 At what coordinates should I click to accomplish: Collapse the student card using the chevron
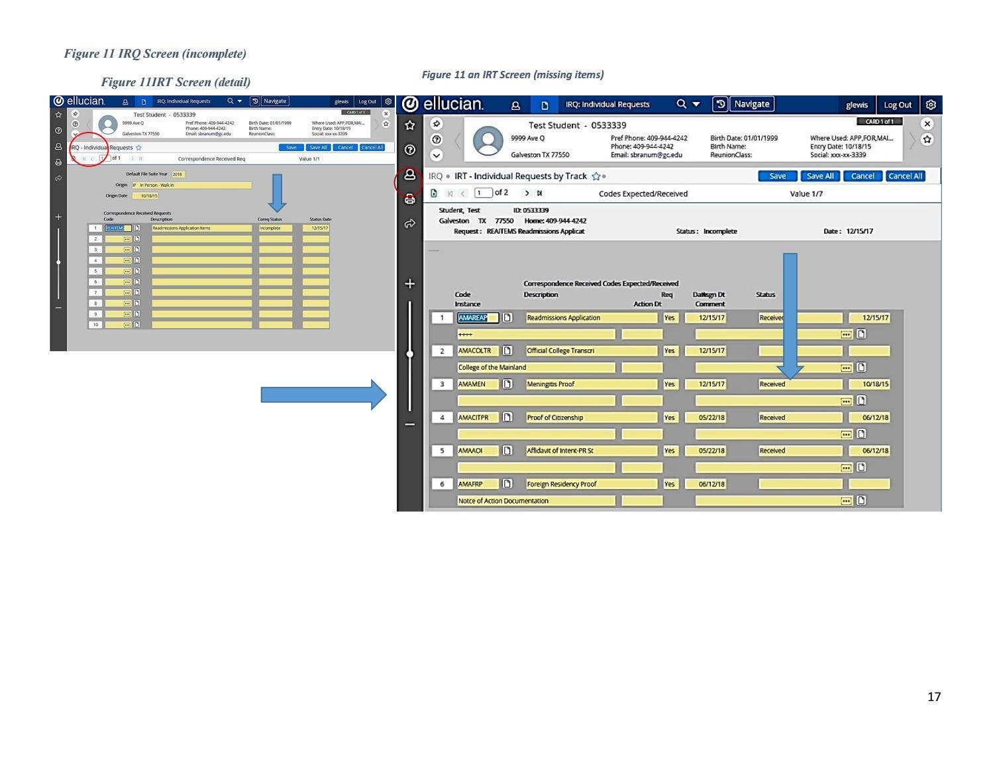pyautogui.click(x=436, y=154)
